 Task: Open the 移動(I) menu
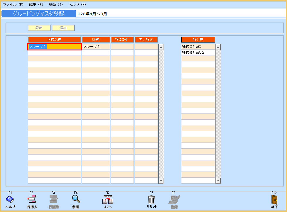click(x=56, y=5)
